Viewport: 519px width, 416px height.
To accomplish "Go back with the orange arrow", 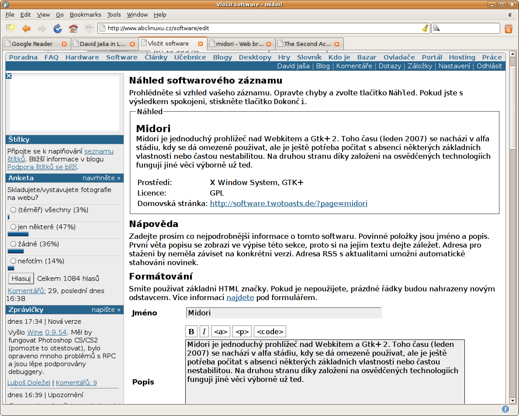I will click(x=27, y=28).
